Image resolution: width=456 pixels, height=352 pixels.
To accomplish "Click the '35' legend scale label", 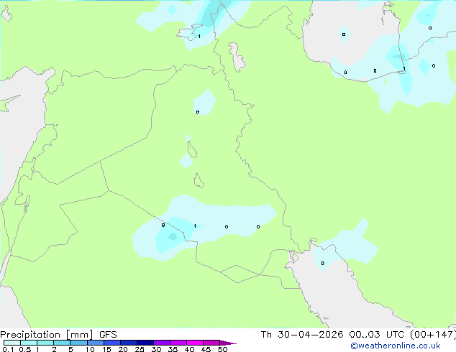I will tap(173, 349).
